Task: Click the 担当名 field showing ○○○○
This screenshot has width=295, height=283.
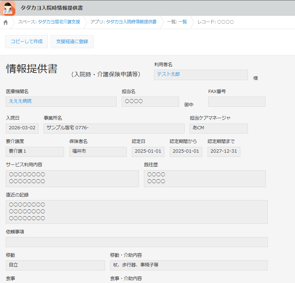Action: (150, 102)
